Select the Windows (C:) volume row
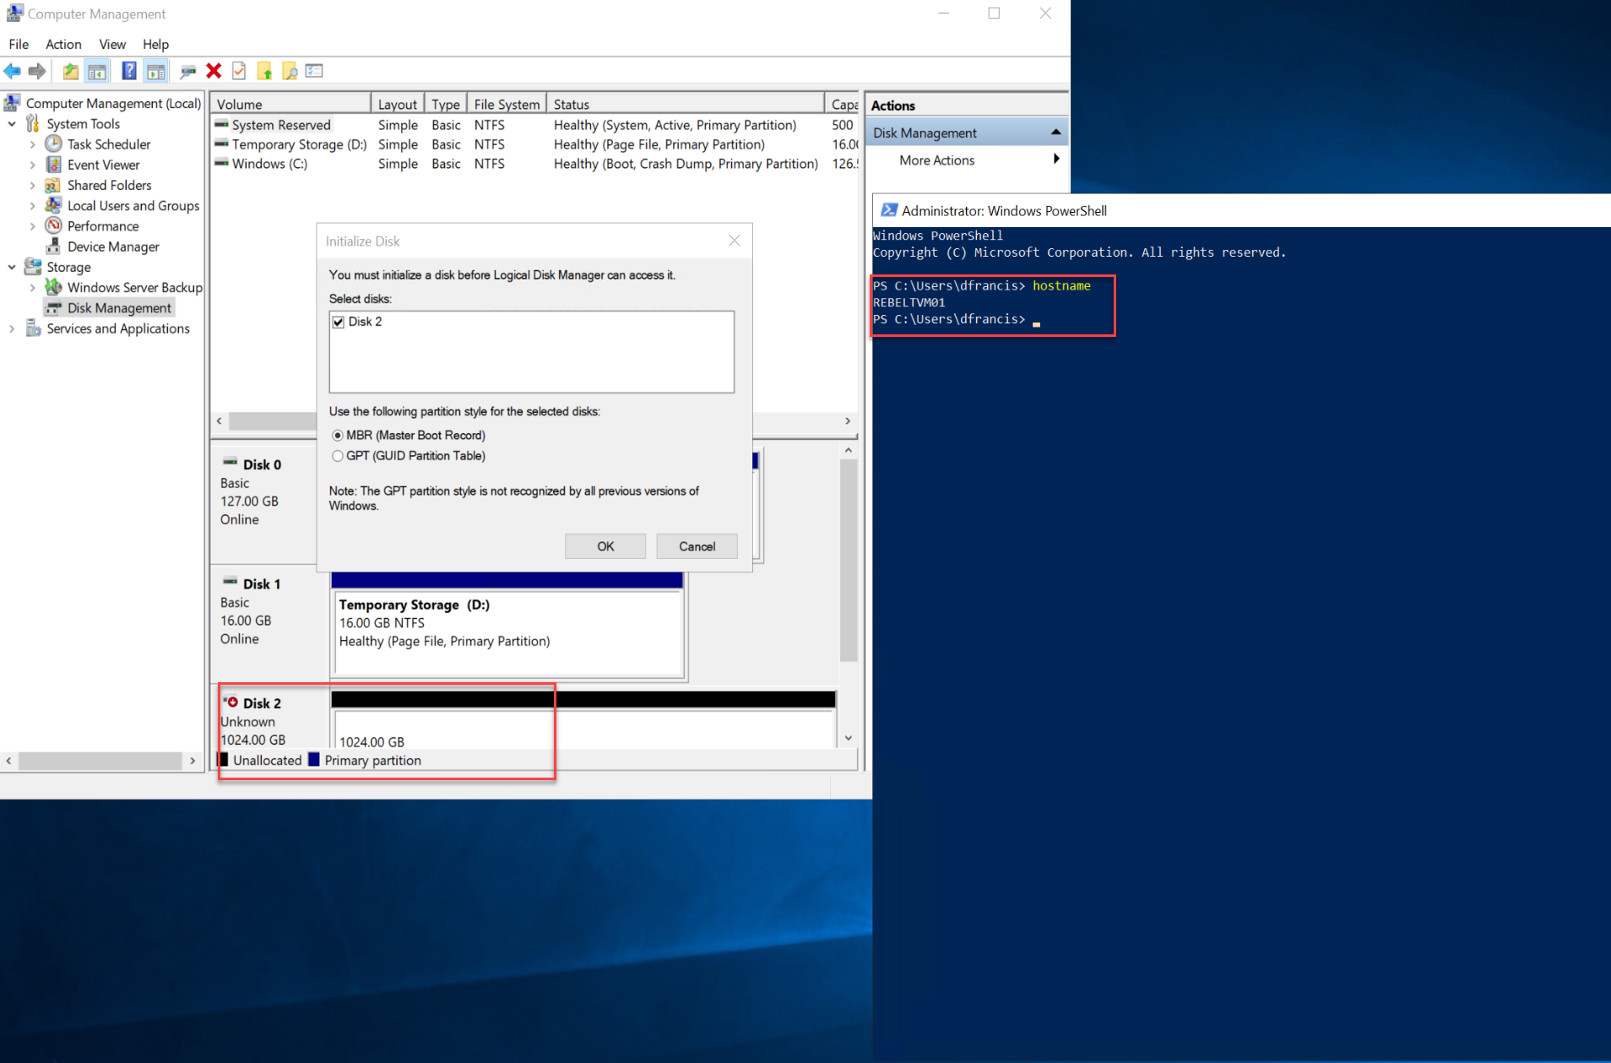 coord(534,164)
